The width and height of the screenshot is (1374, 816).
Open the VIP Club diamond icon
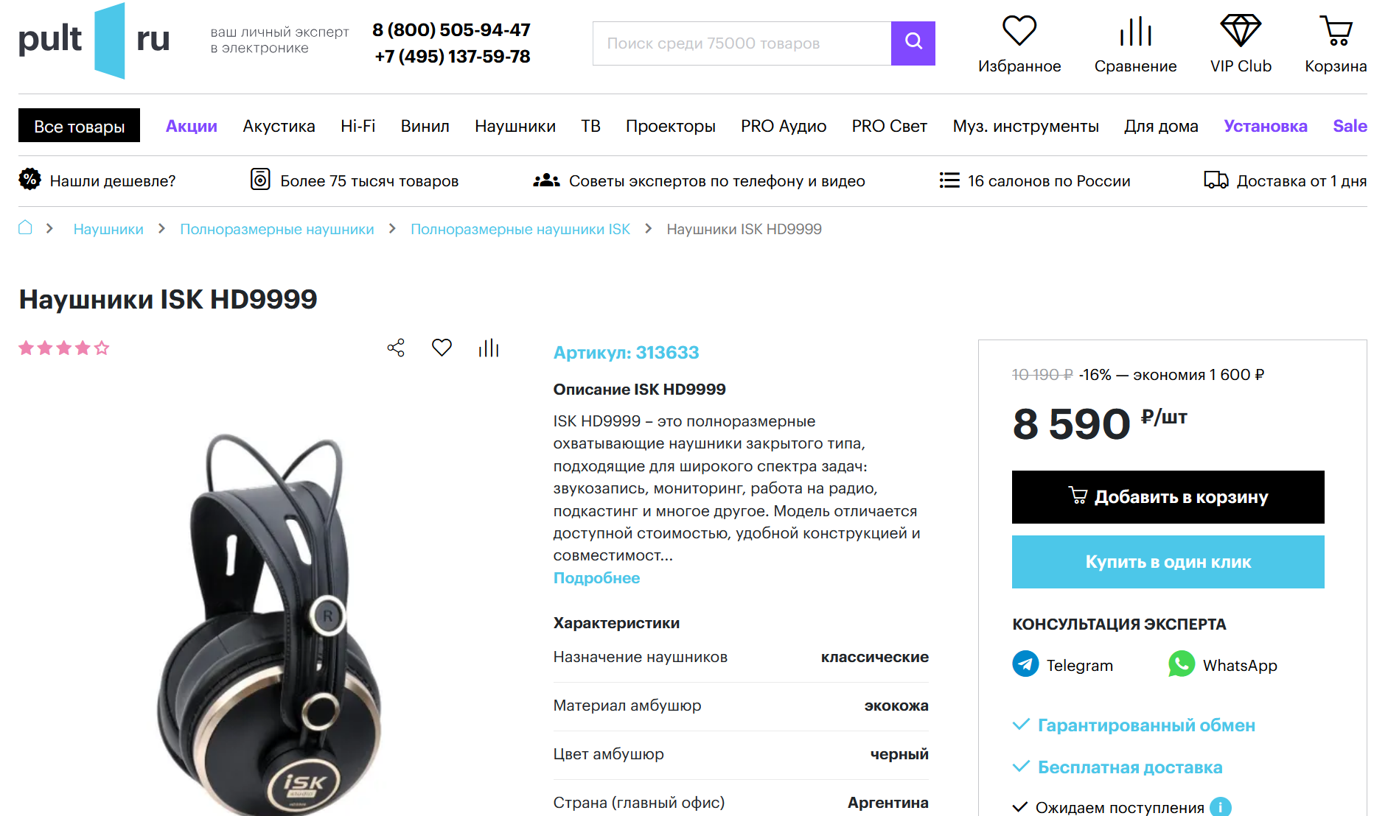point(1241,31)
